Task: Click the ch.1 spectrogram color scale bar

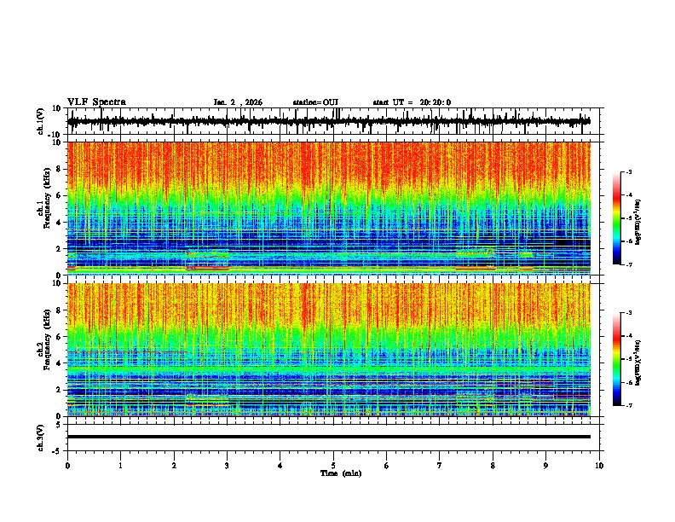Action: 616,218
